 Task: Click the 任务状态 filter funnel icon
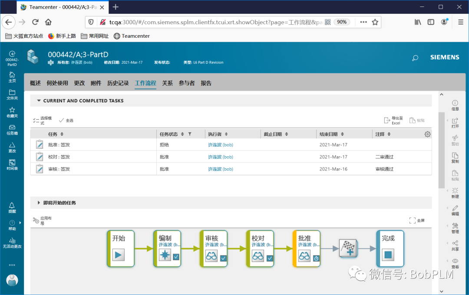click(x=190, y=134)
